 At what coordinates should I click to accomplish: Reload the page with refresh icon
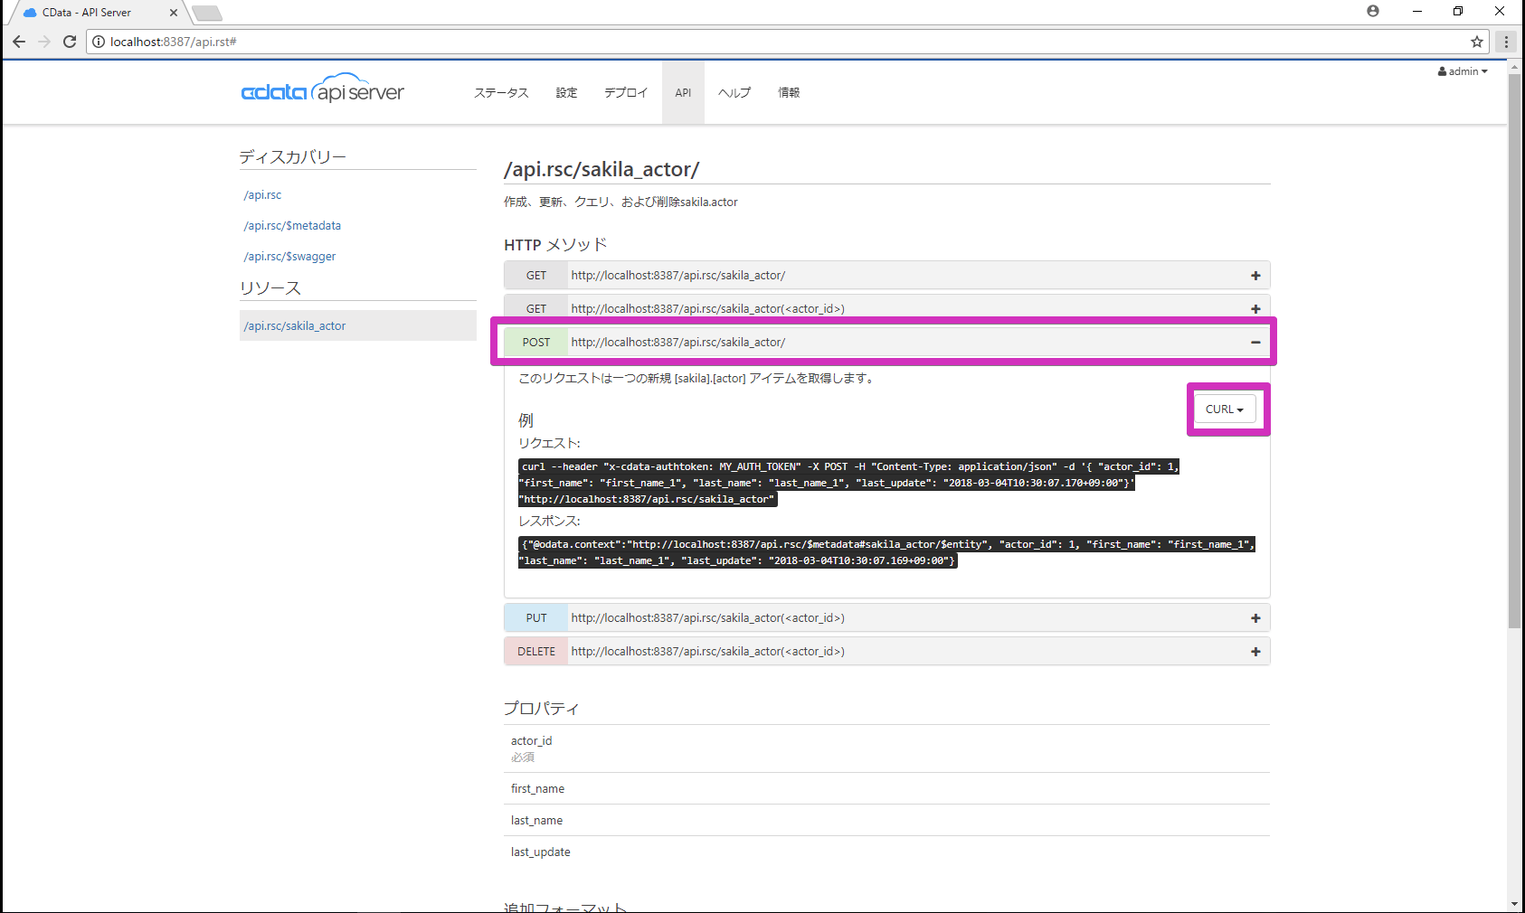(70, 42)
